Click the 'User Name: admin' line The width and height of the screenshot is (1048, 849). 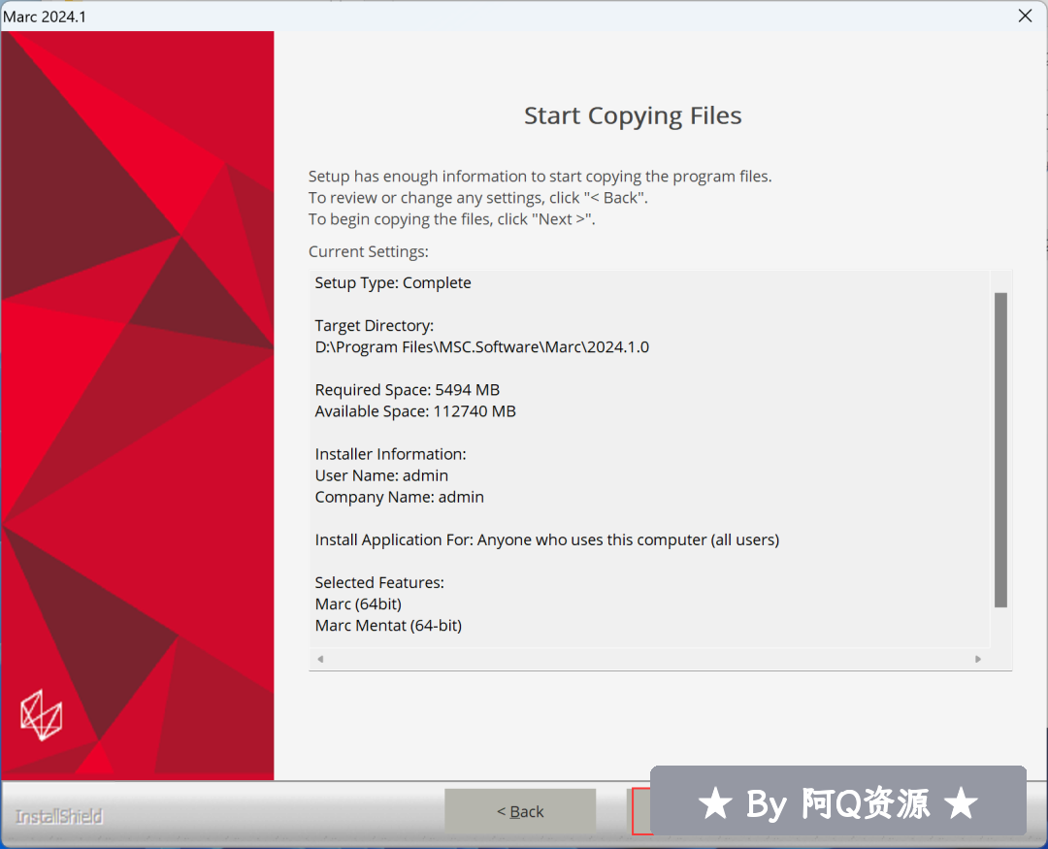(x=381, y=475)
